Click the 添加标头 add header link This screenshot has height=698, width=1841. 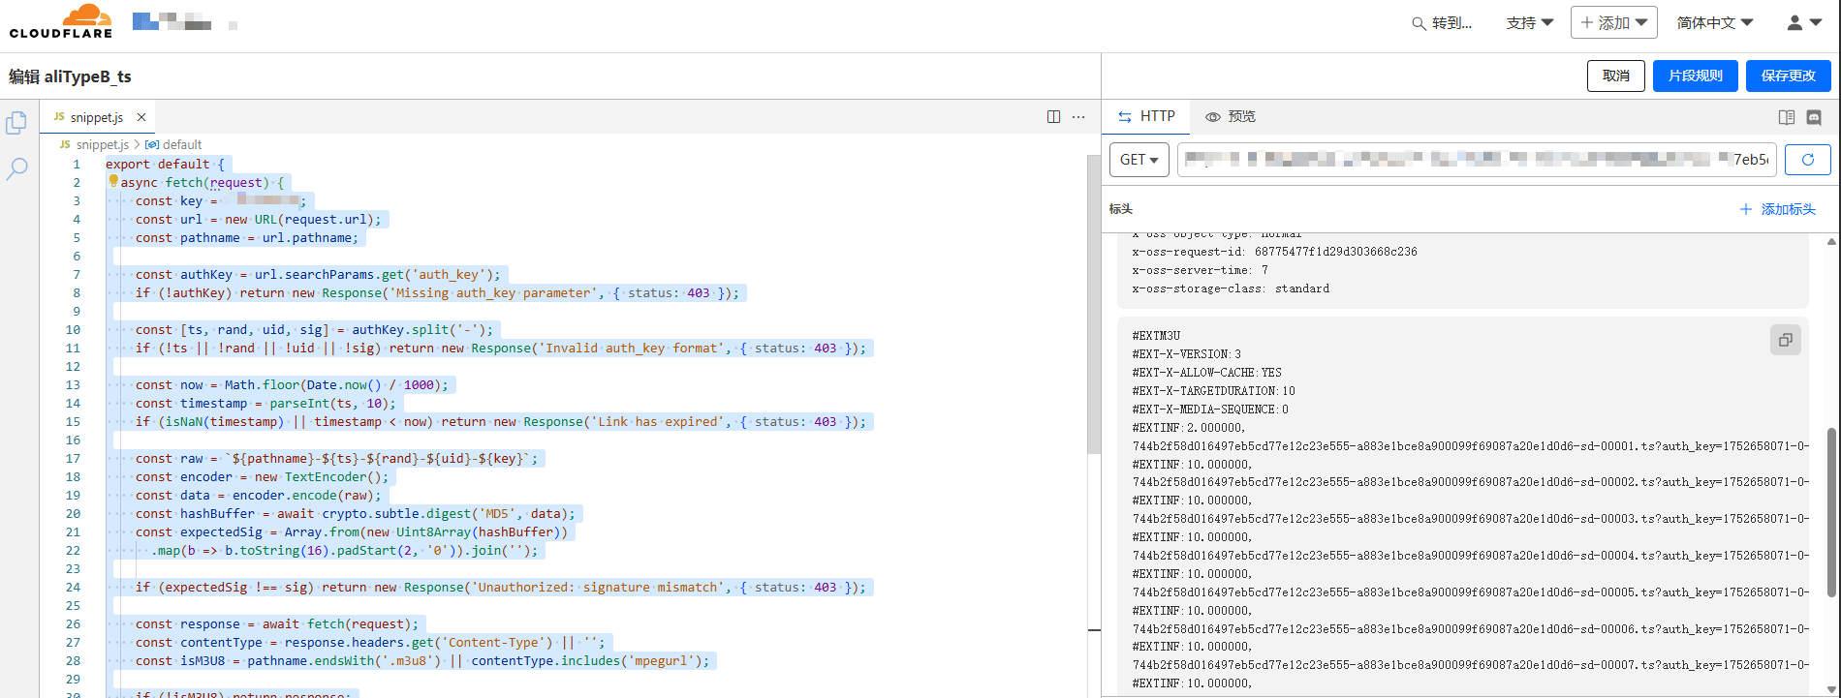1778,209
